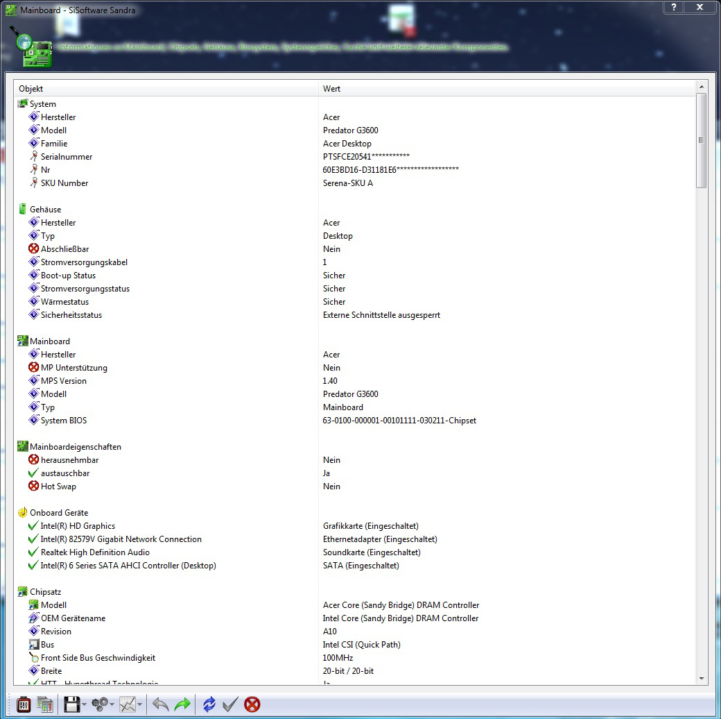
Task: Click the floppy disk save icon
Action: coord(71,704)
